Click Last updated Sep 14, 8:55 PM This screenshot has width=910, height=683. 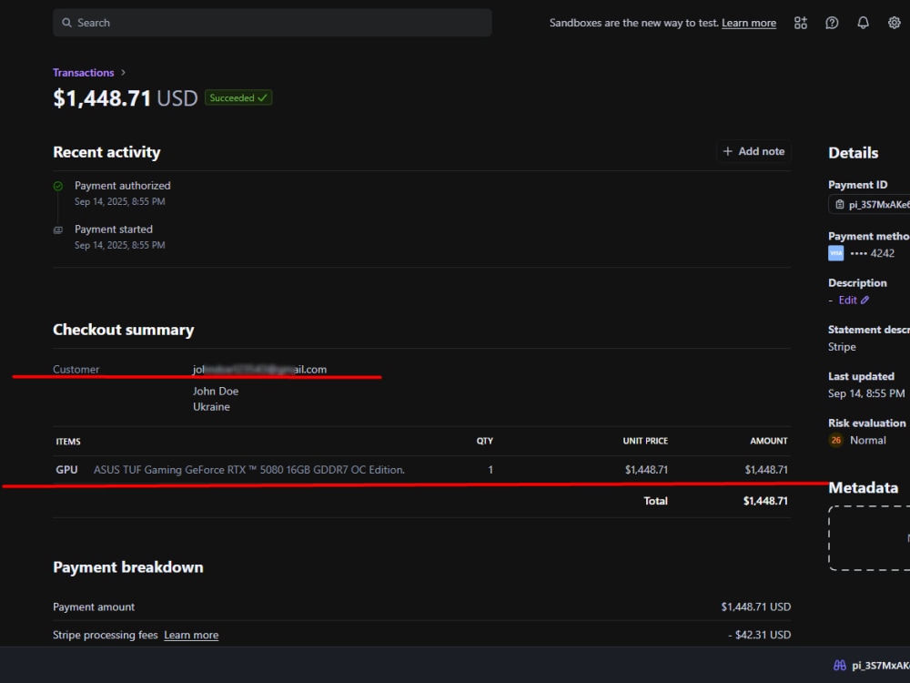point(866,393)
